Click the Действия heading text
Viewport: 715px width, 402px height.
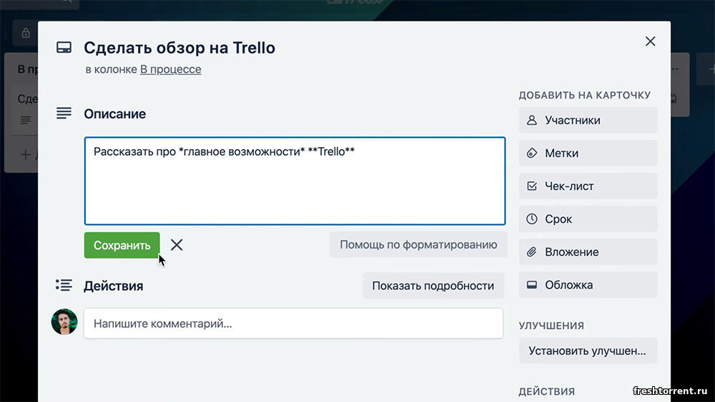113,286
